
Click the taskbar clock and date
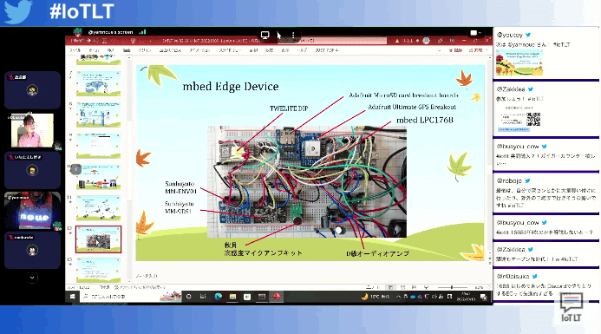[466, 297]
